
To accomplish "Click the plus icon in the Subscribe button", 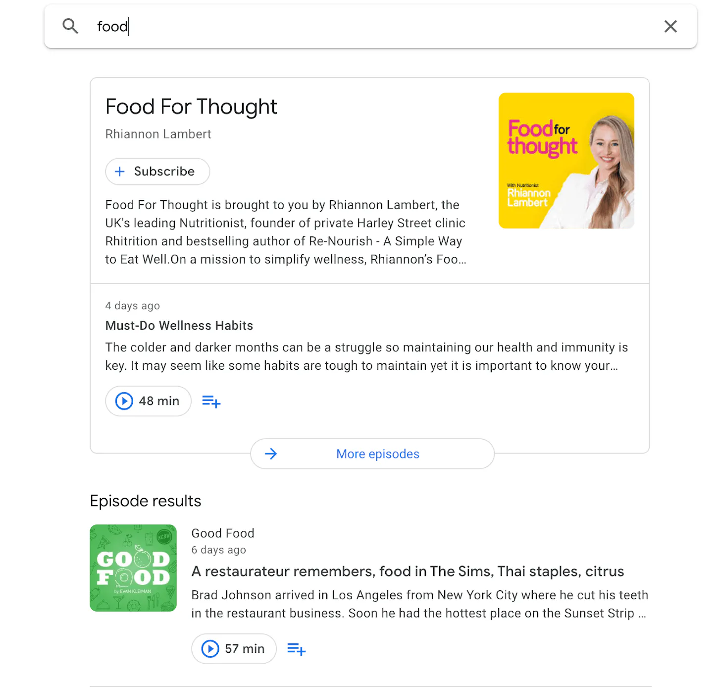I will [120, 172].
